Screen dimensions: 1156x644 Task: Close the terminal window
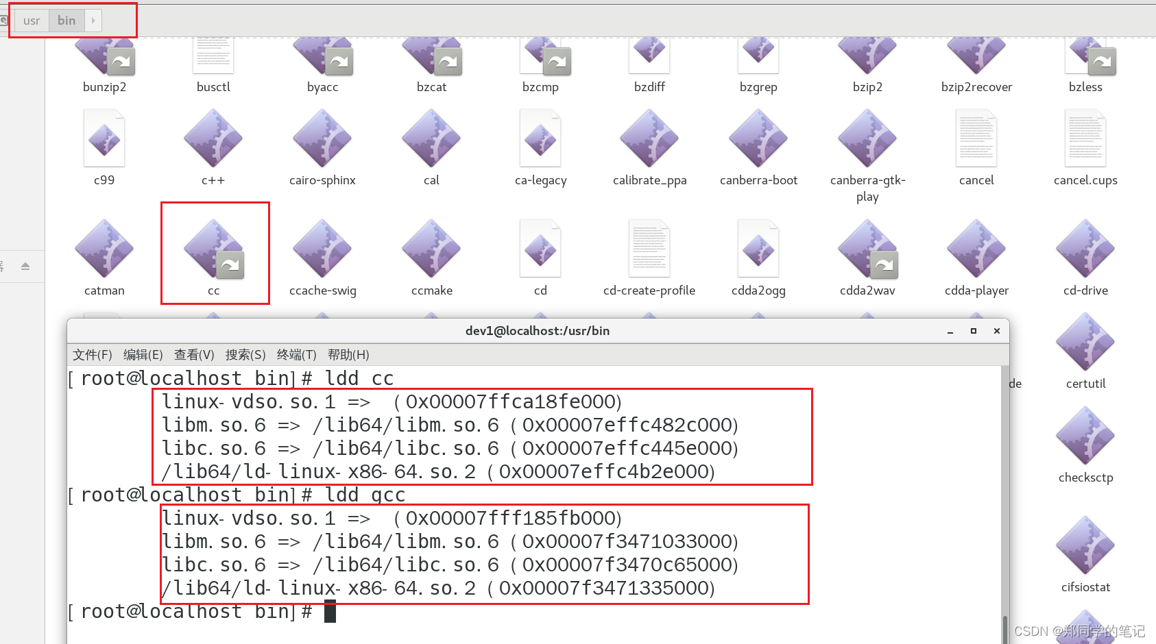997,331
